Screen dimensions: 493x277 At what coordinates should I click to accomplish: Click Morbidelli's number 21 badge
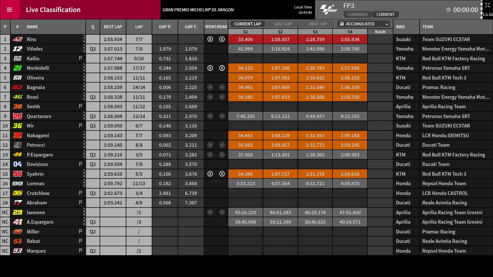coord(17,68)
